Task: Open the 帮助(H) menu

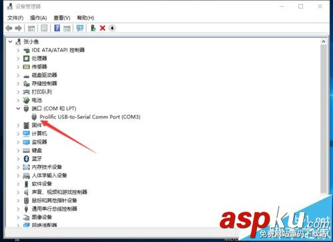Action: coord(85,18)
